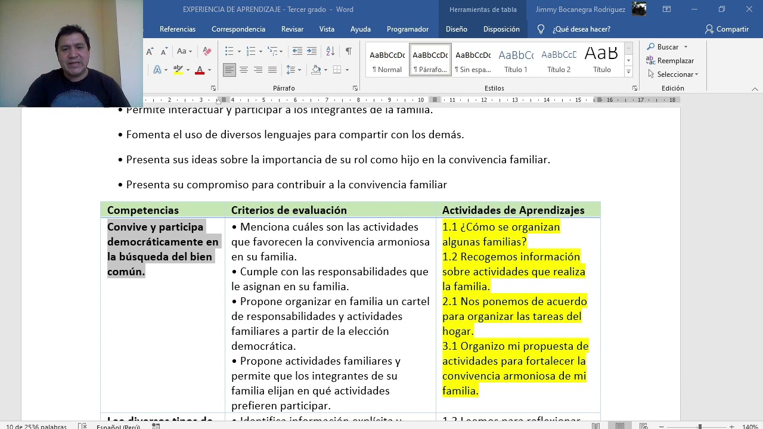Apply the Normal style
763x429 pixels.
pos(387,60)
